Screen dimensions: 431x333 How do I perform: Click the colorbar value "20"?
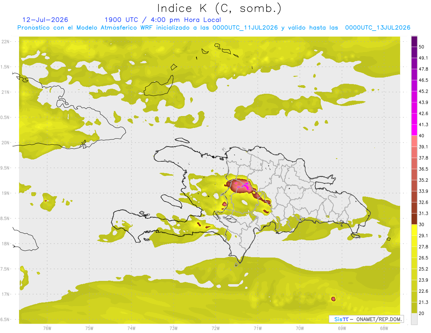point(422,314)
